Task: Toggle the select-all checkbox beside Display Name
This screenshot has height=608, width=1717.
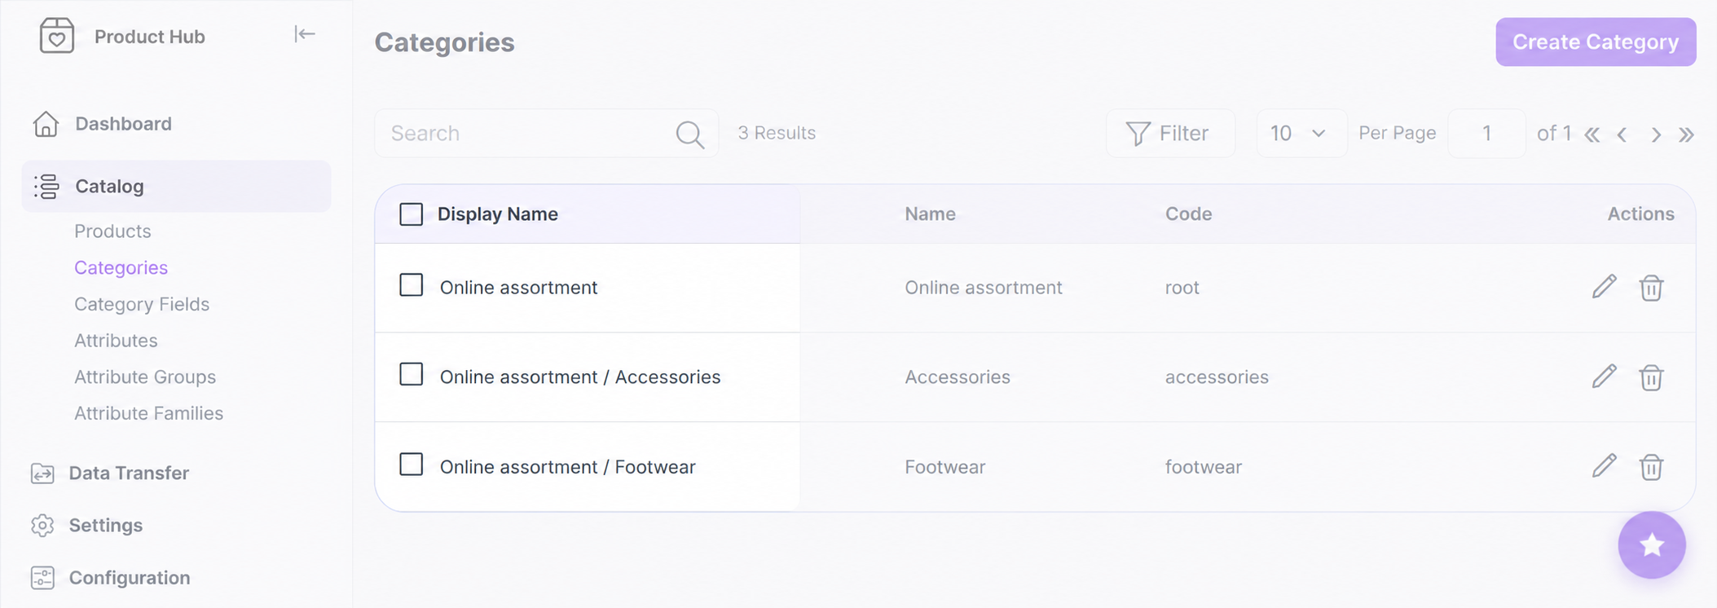Action: click(412, 214)
